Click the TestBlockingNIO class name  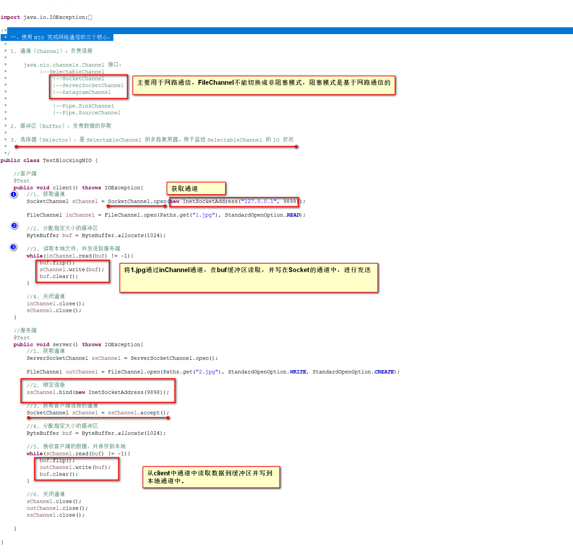tap(67, 161)
